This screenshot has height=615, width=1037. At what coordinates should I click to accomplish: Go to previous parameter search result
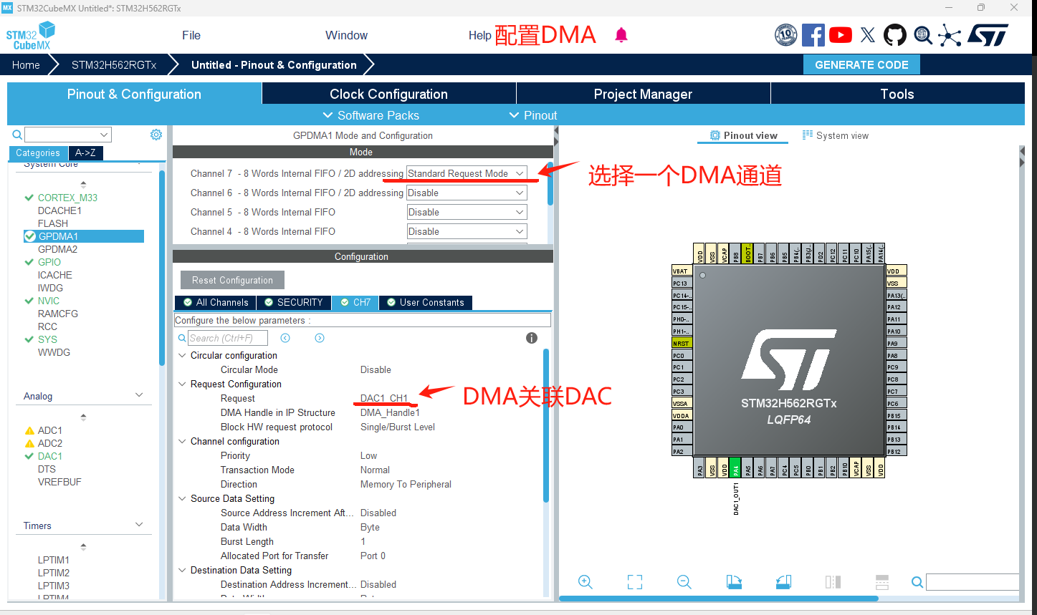tap(285, 338)
